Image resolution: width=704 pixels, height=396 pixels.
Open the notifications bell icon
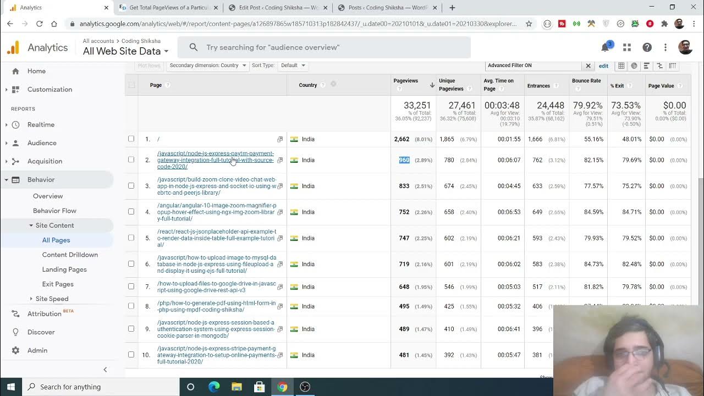[x=606, y=48]
